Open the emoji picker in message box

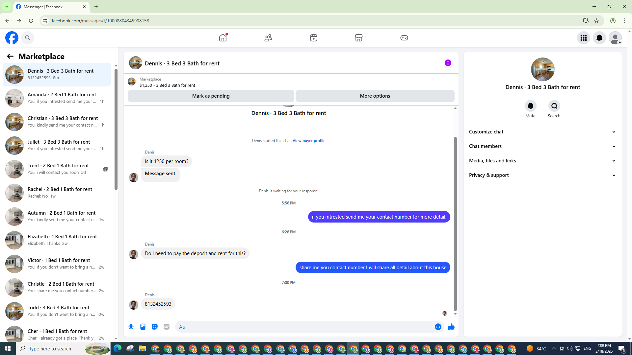pos(438,327)
